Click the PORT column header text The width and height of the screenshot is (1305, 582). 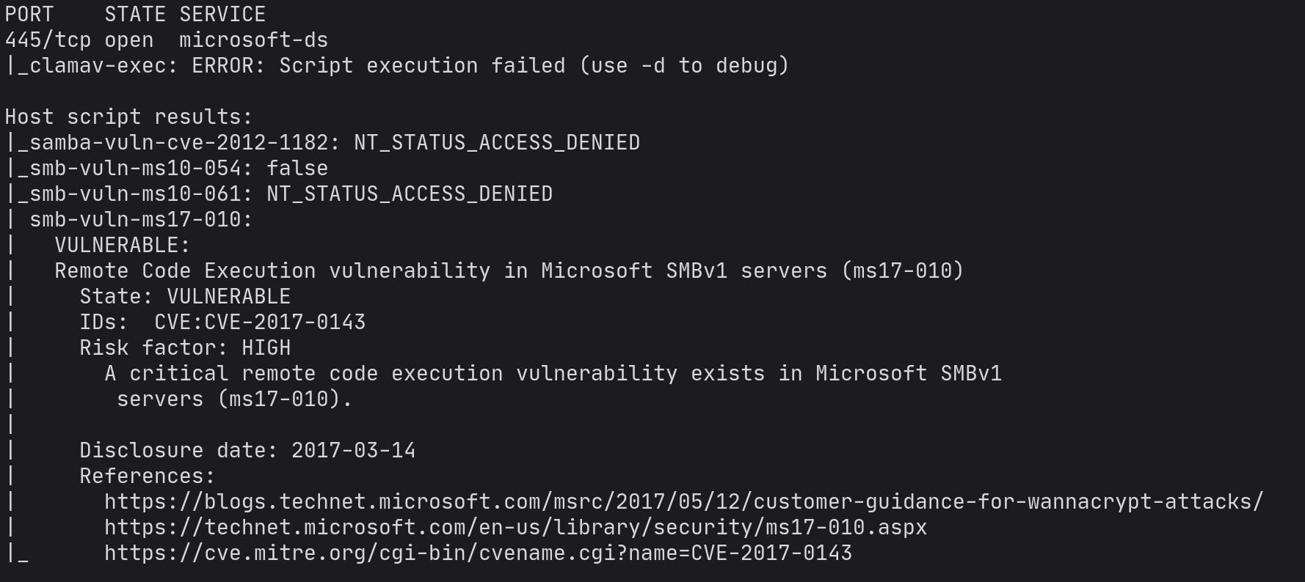click(x=29, y=15)
